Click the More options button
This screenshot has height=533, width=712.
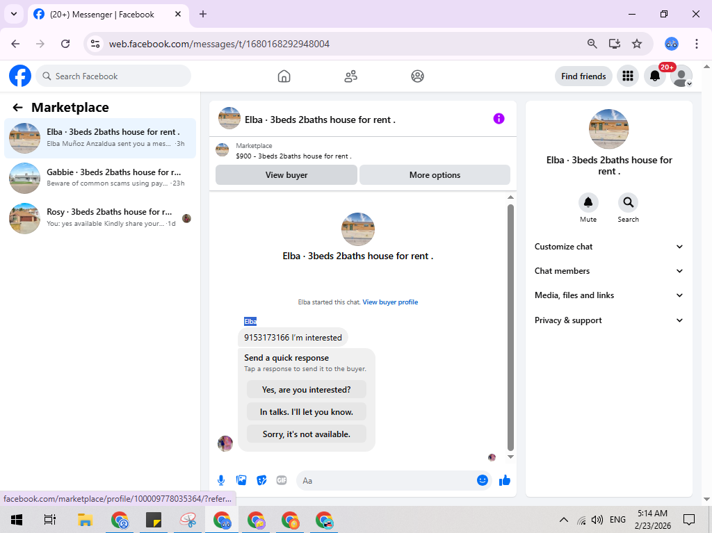point(435,175)
